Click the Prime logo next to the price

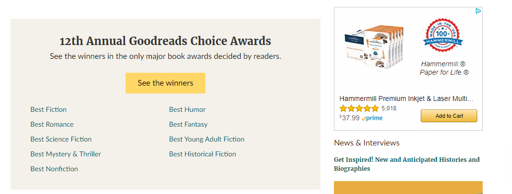coord(372,118)
